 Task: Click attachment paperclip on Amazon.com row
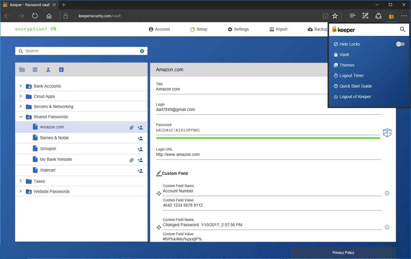132,128
